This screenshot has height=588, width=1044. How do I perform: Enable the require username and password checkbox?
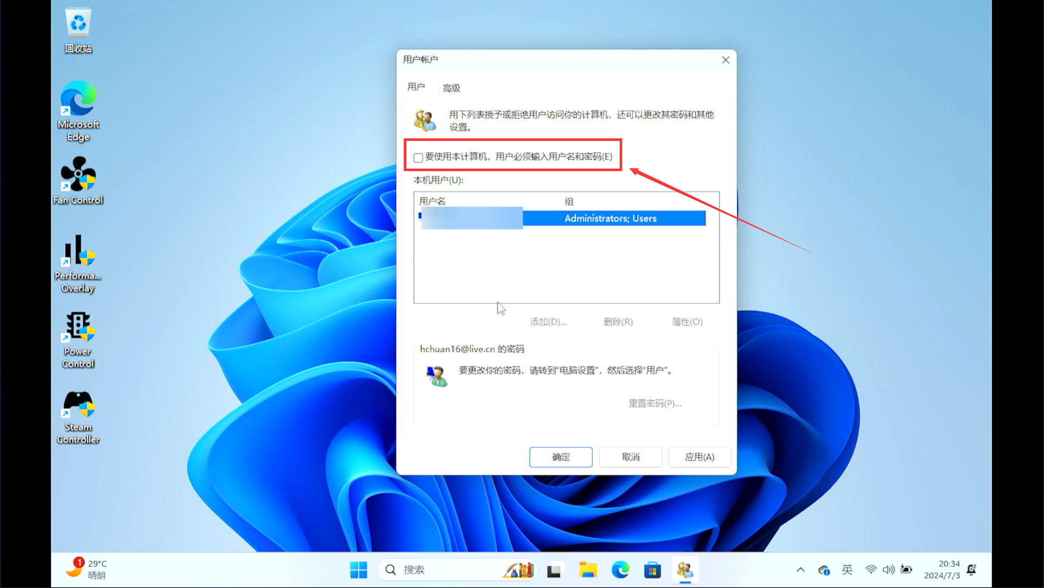click(x=418, y=157)
